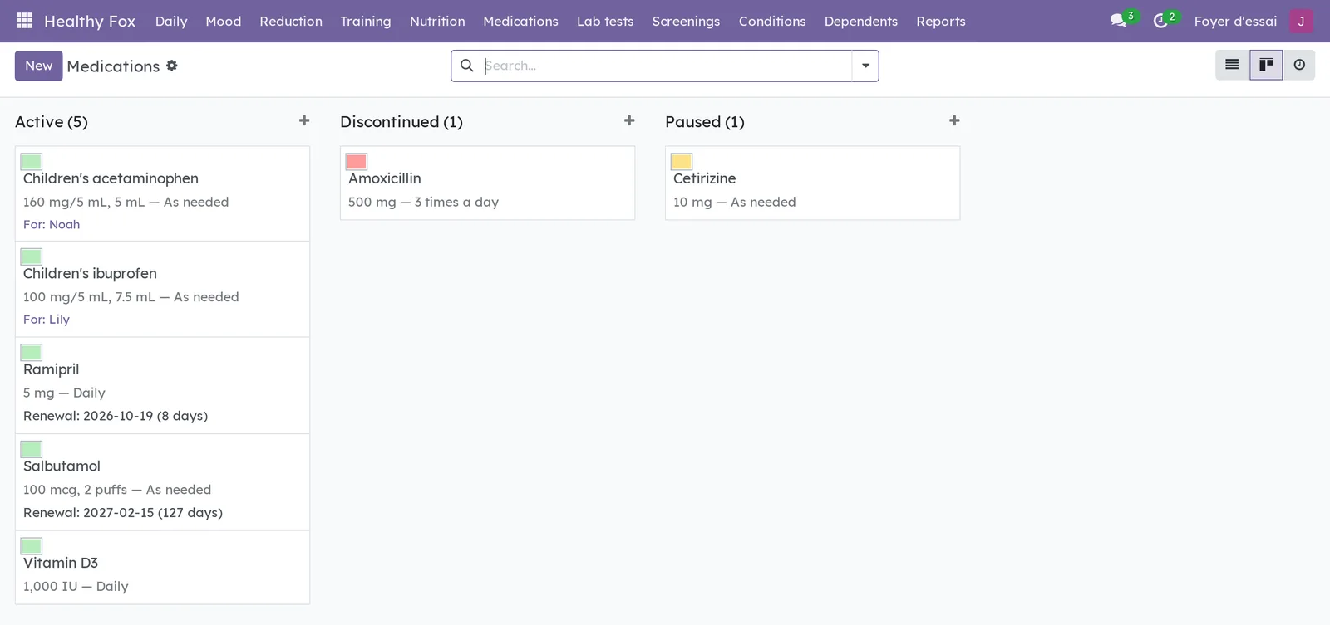Open the Reports menu
The image size is (1330, 625).
coord(941,21)
